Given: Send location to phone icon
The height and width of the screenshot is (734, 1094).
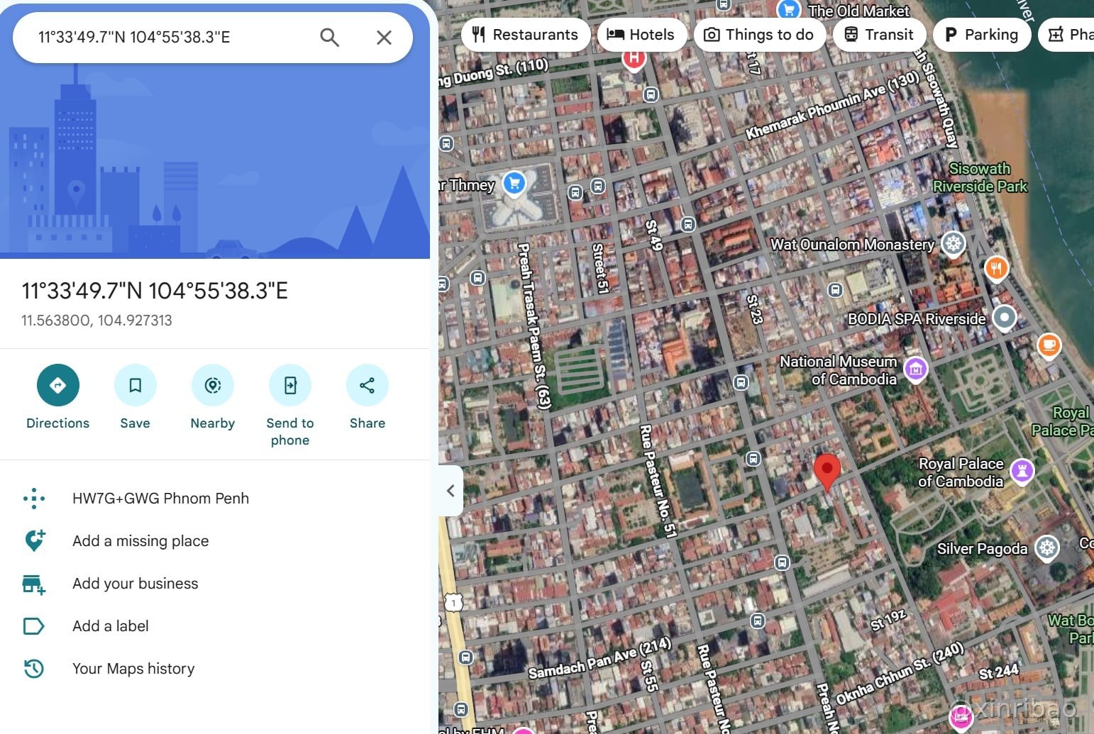Looking at the screenshot, I should pos(289,385).
